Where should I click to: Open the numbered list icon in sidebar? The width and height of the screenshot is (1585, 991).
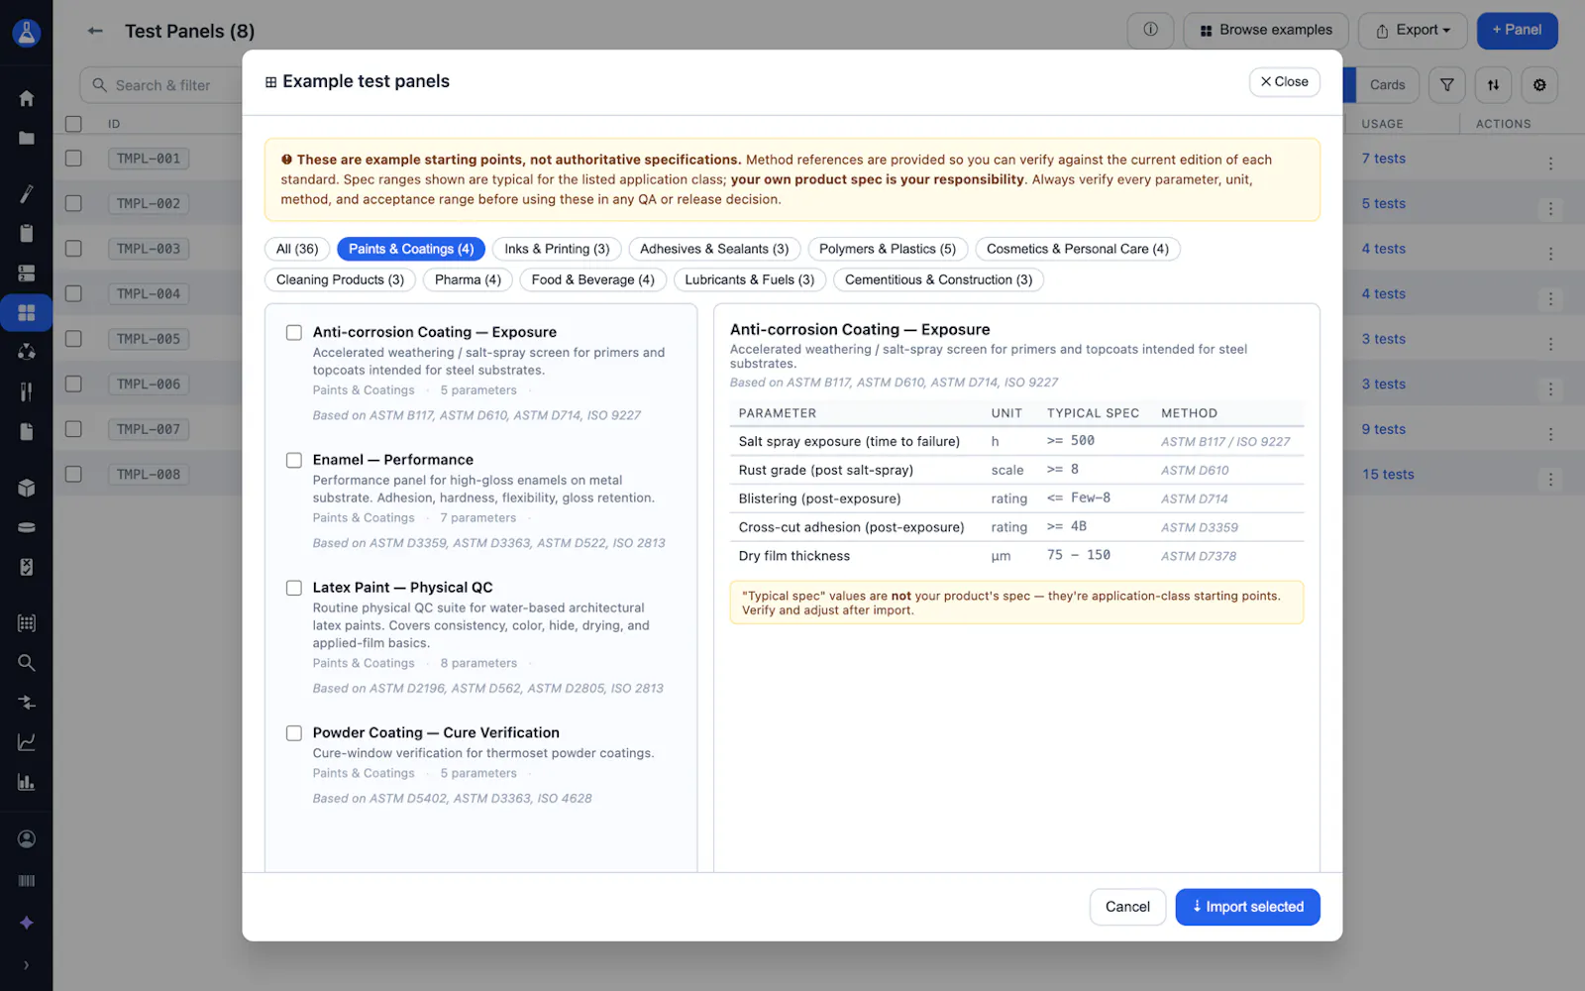point(27,273)
